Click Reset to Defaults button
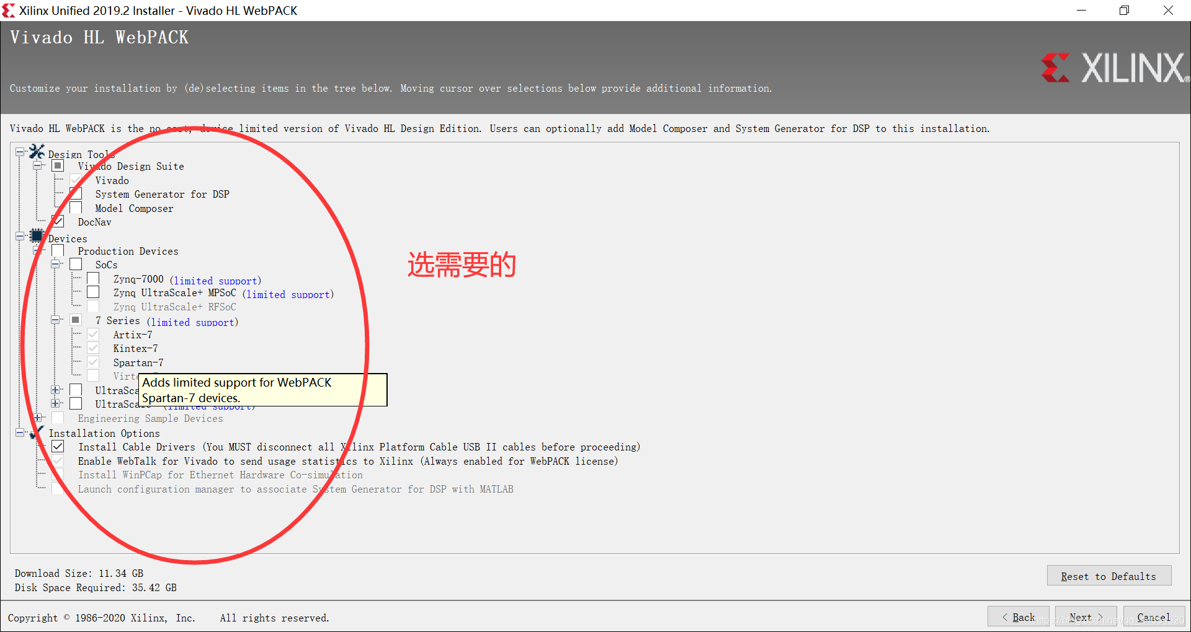The image size is (1191, 632). tap(1108, 576)
